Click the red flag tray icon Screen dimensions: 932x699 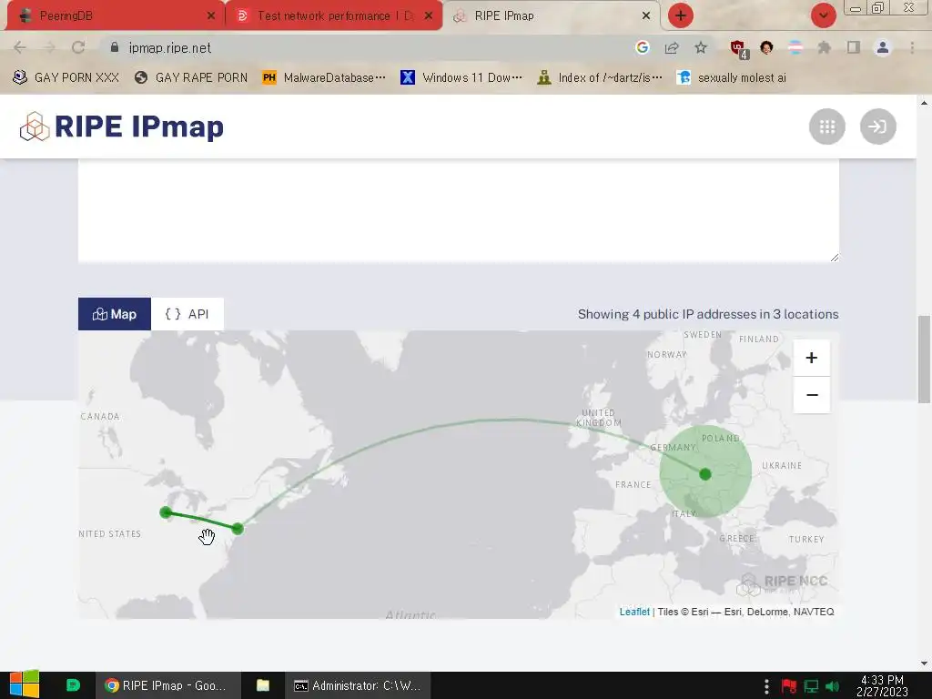click(x=789, y=686)
